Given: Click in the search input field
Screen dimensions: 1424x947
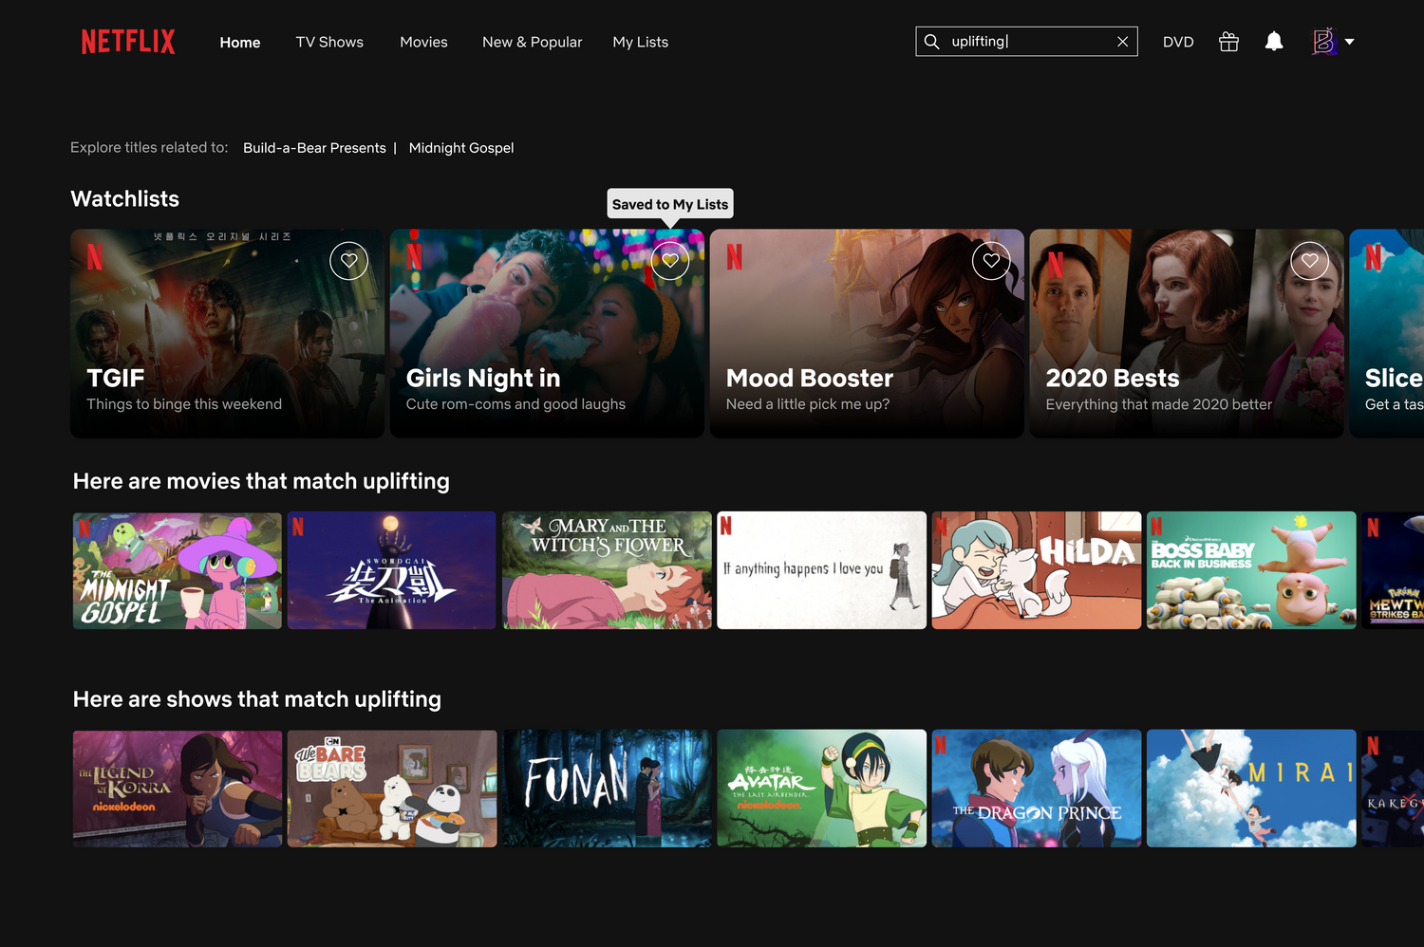Looking at the screenshot, I should tap(1030, 42).
